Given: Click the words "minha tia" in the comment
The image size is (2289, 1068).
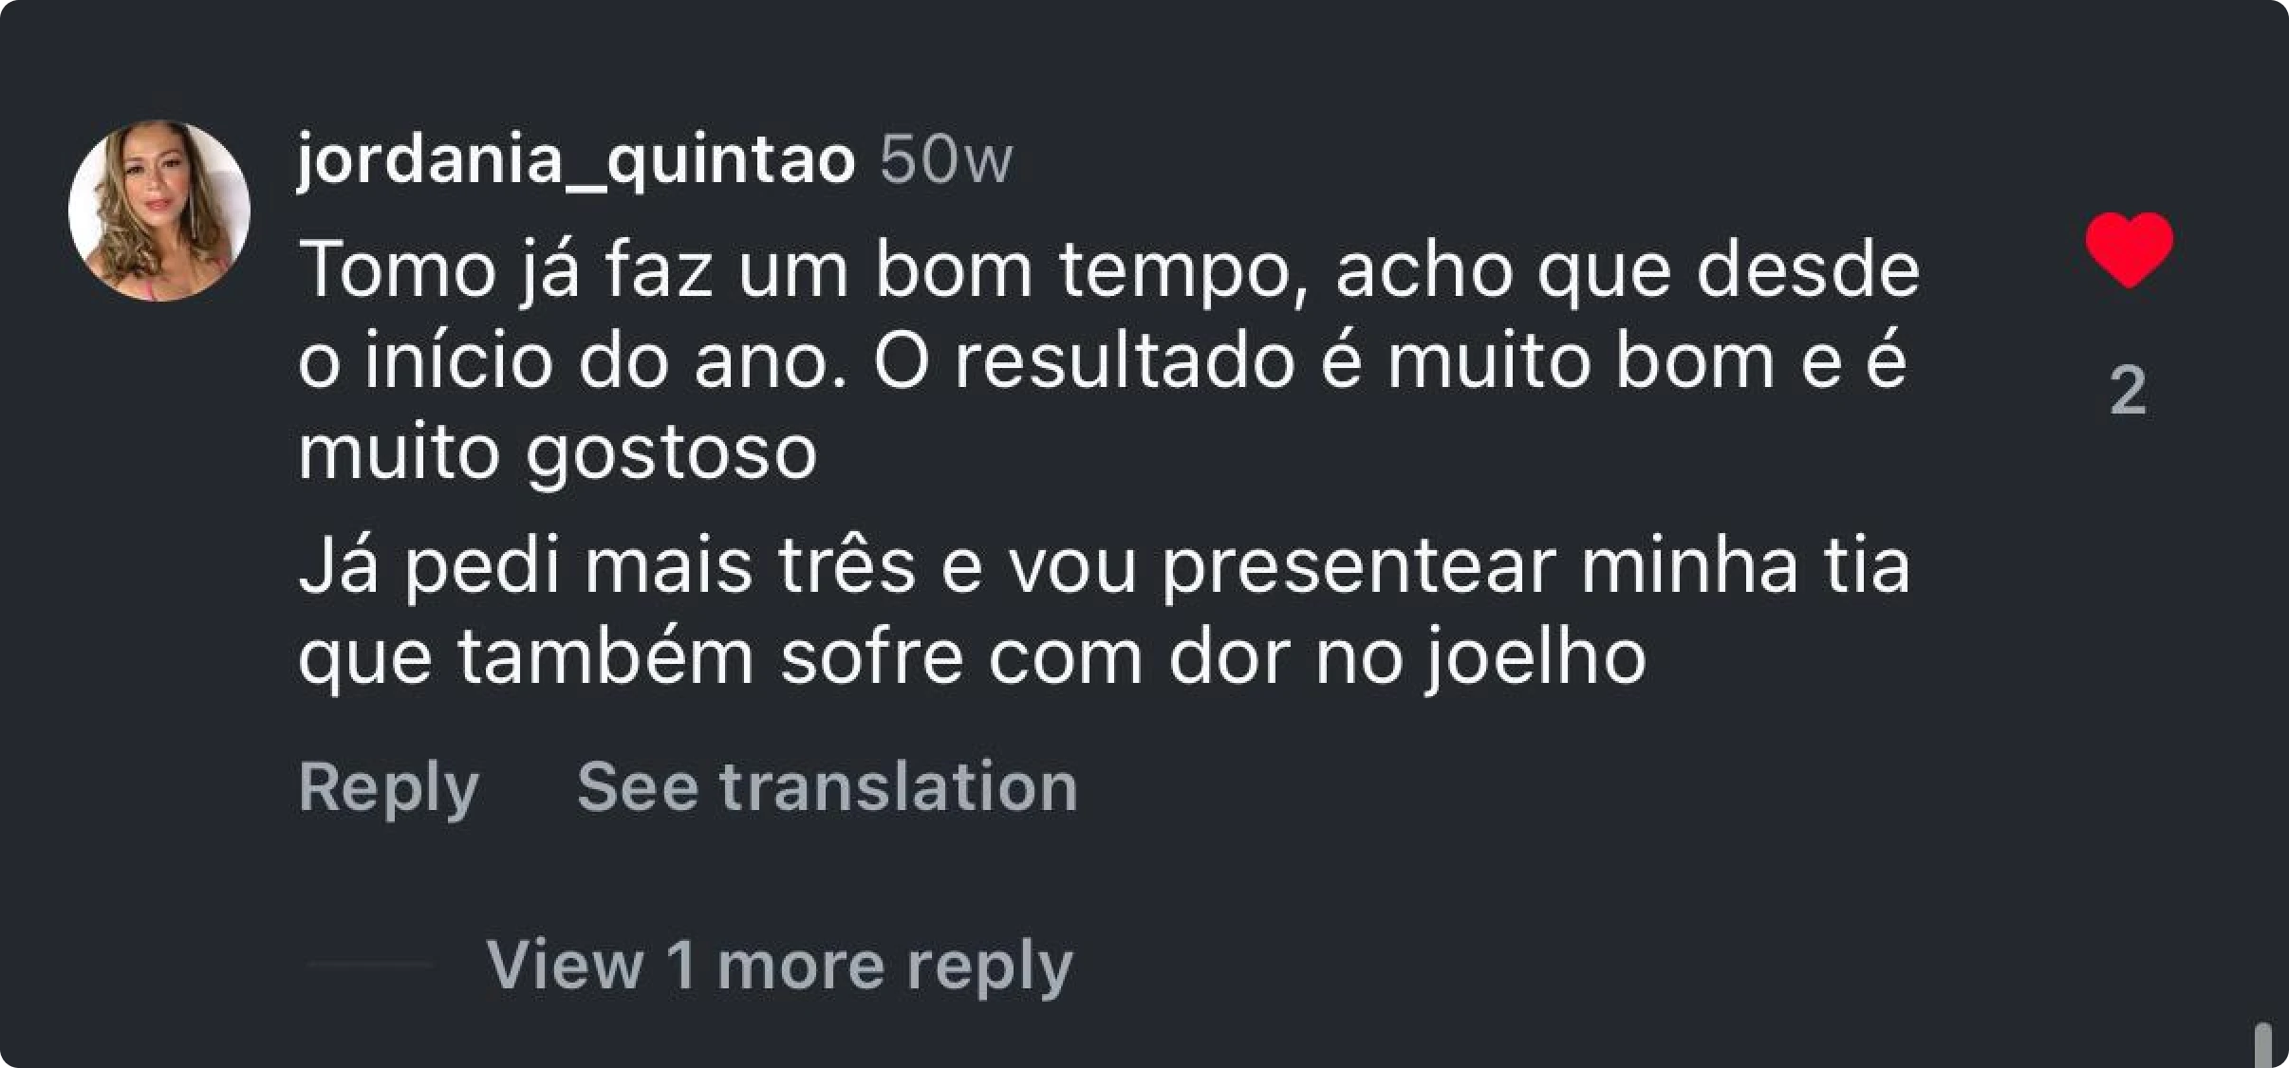Looking at the screenshot, I should click(x=1744, y=567).
